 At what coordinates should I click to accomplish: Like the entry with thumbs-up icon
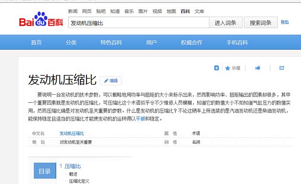[258, 68]
